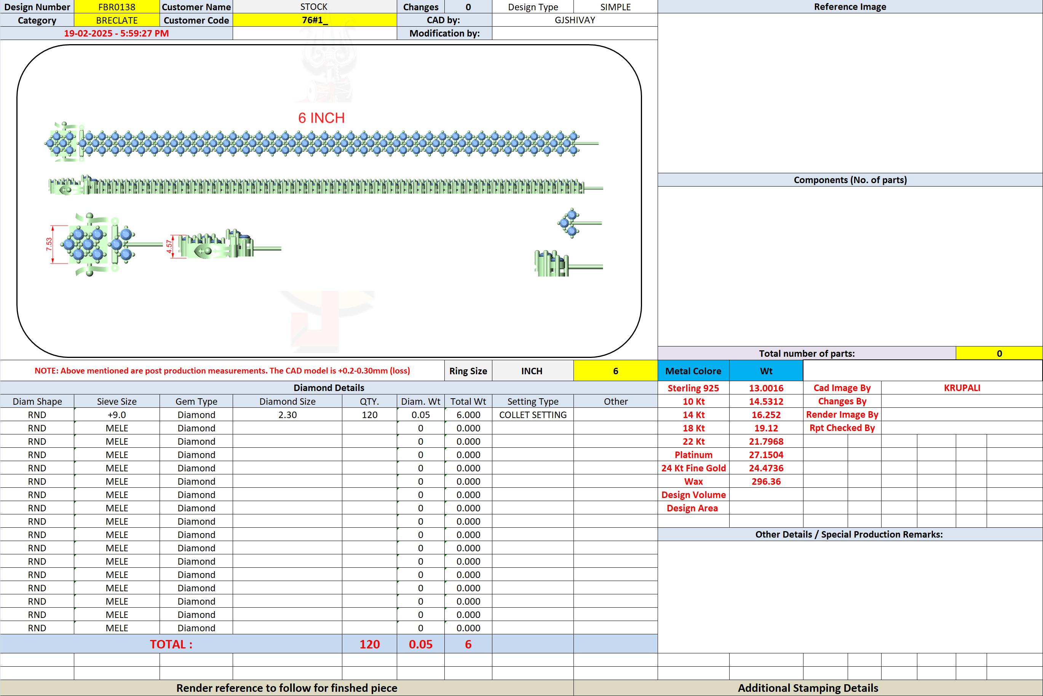Click the Render Image By label cell

(x=842, y=415)
